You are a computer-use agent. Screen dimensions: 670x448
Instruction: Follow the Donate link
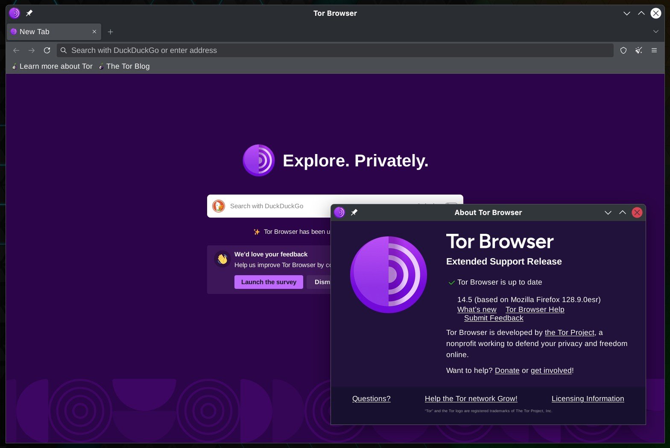point(507,370)
